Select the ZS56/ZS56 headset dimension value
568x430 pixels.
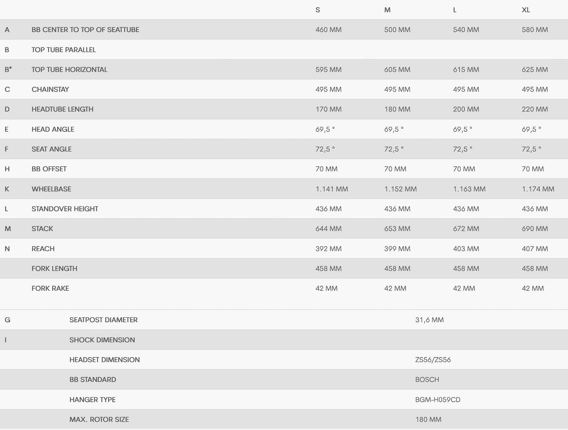point(433,360)
